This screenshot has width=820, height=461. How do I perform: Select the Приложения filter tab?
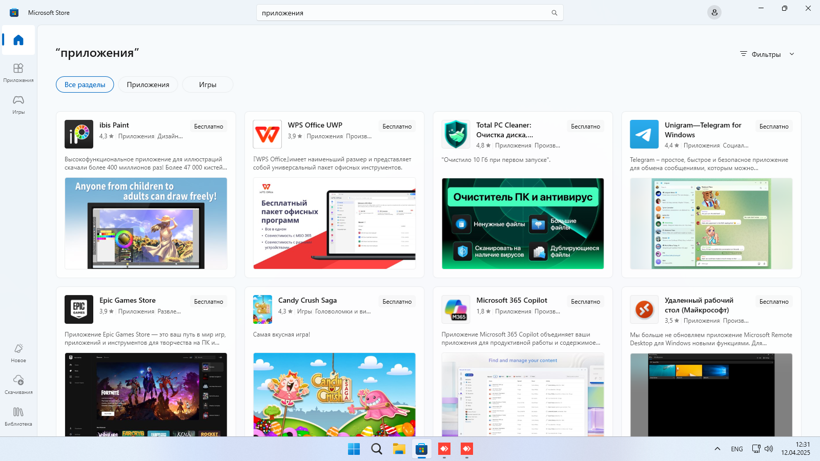pyautogui.click(x=148, y=85)
